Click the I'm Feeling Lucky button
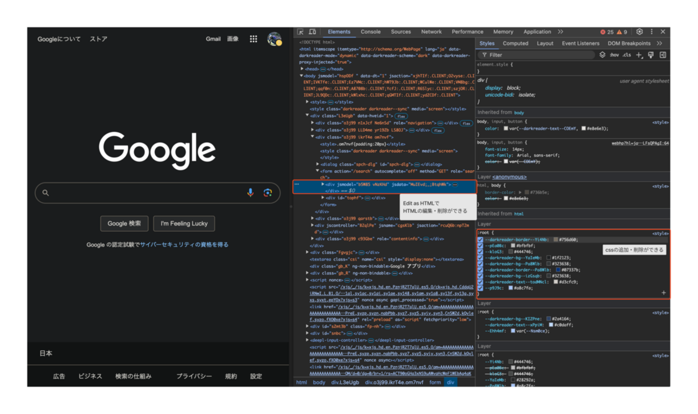698x414 pixels. pos(184,224)
